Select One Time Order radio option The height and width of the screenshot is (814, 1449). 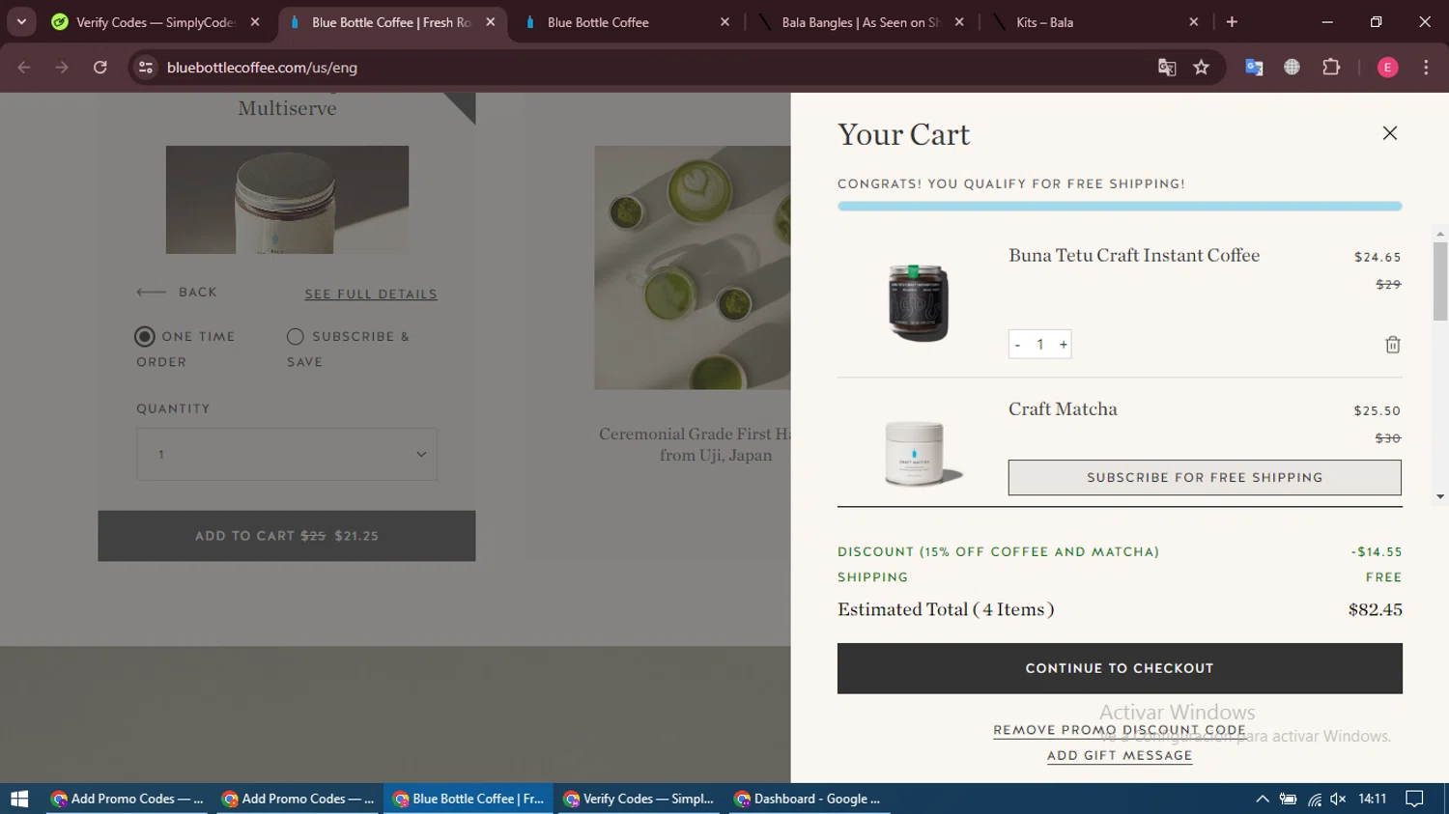pos(145,336)
